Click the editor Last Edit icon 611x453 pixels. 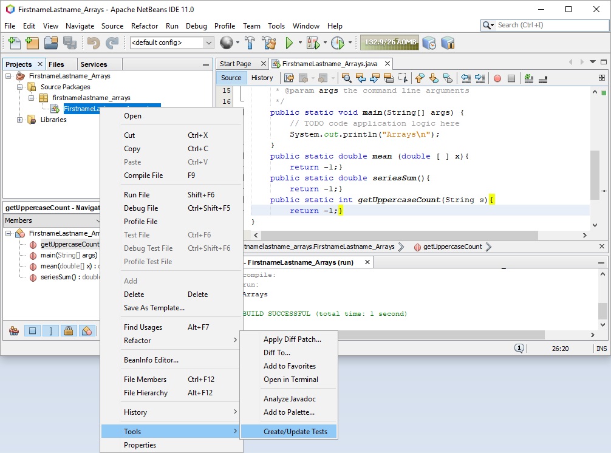coord(288,78)
